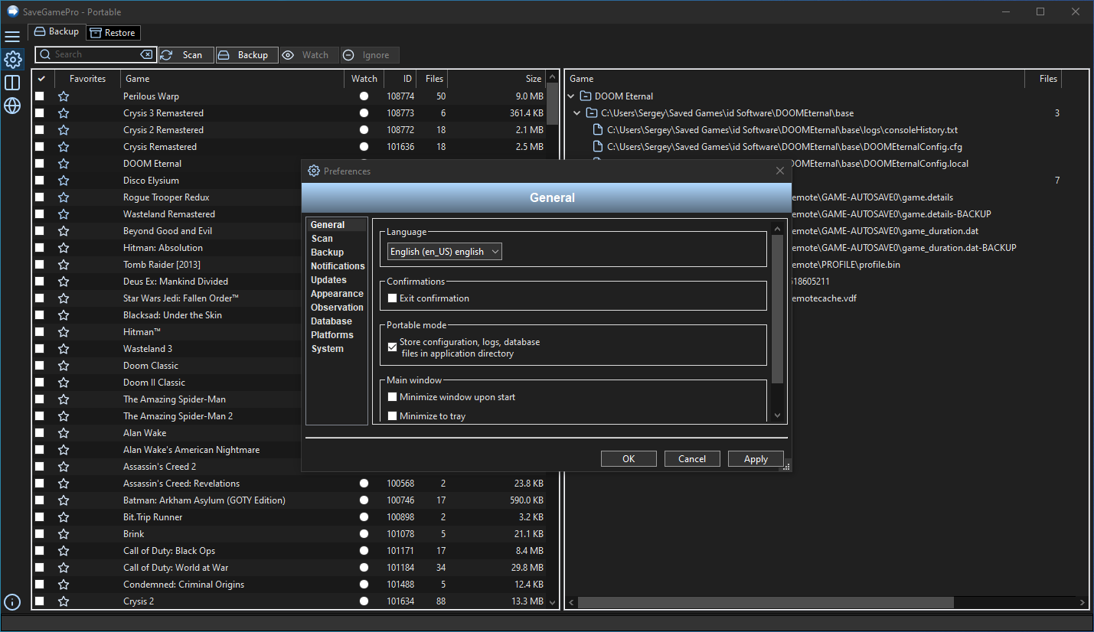Click consoleHistory.txt file icon in tree
The width and height of the screenshot is (1094, 632).
[x=599, y=130]
